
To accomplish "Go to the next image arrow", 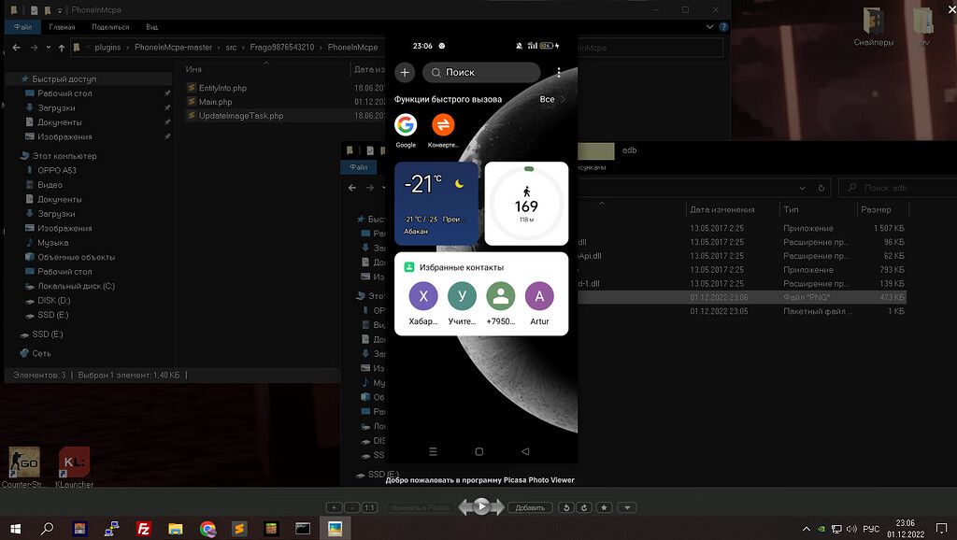I will pos(499,507).
